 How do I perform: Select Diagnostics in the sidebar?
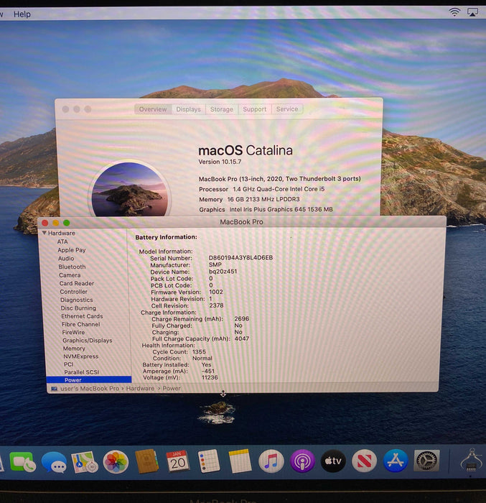click(x=77, y=300)
